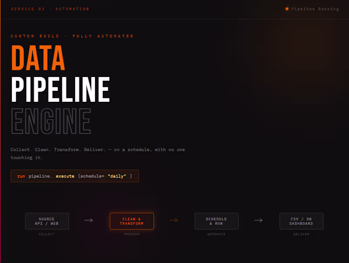Click the DATA PIPELINE ENGINE heading
The image size is (349, 263).
(x=60, y=87)
